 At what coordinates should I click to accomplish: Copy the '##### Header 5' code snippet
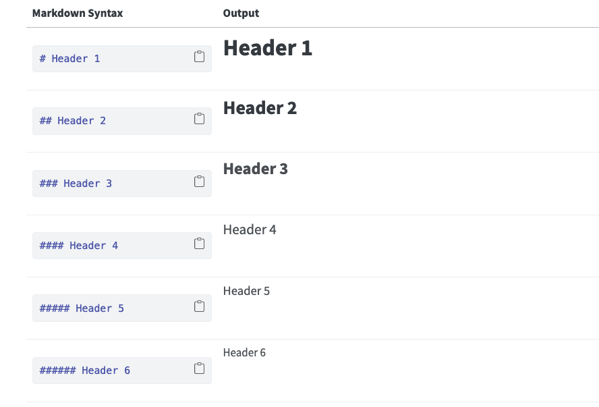coord(199,306)
